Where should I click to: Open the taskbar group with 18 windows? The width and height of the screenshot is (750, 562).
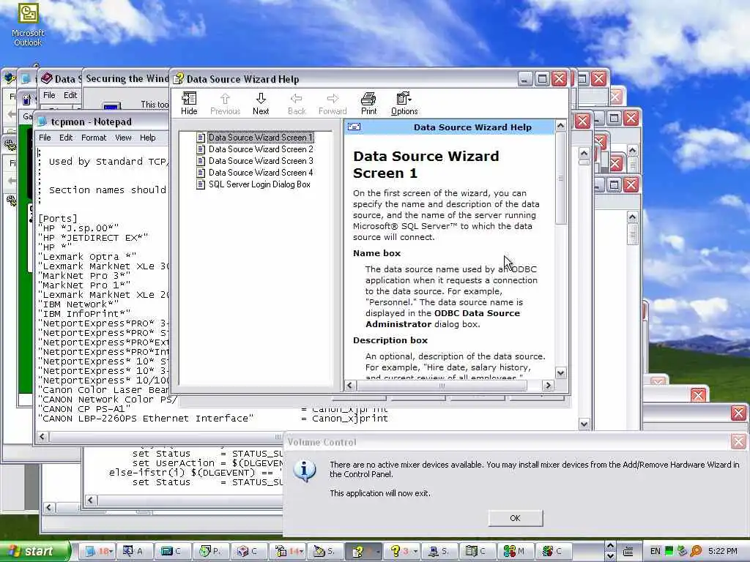pyautogui.click(x=98, y=552)
